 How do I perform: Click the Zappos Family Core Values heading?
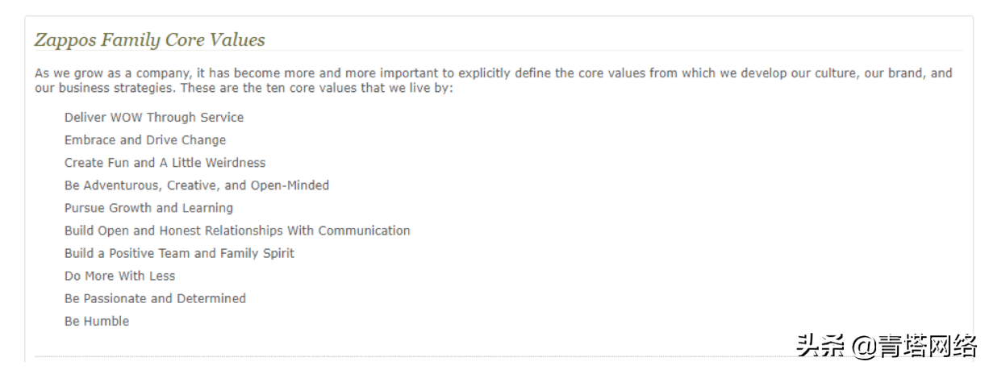[x=149, y=39]
